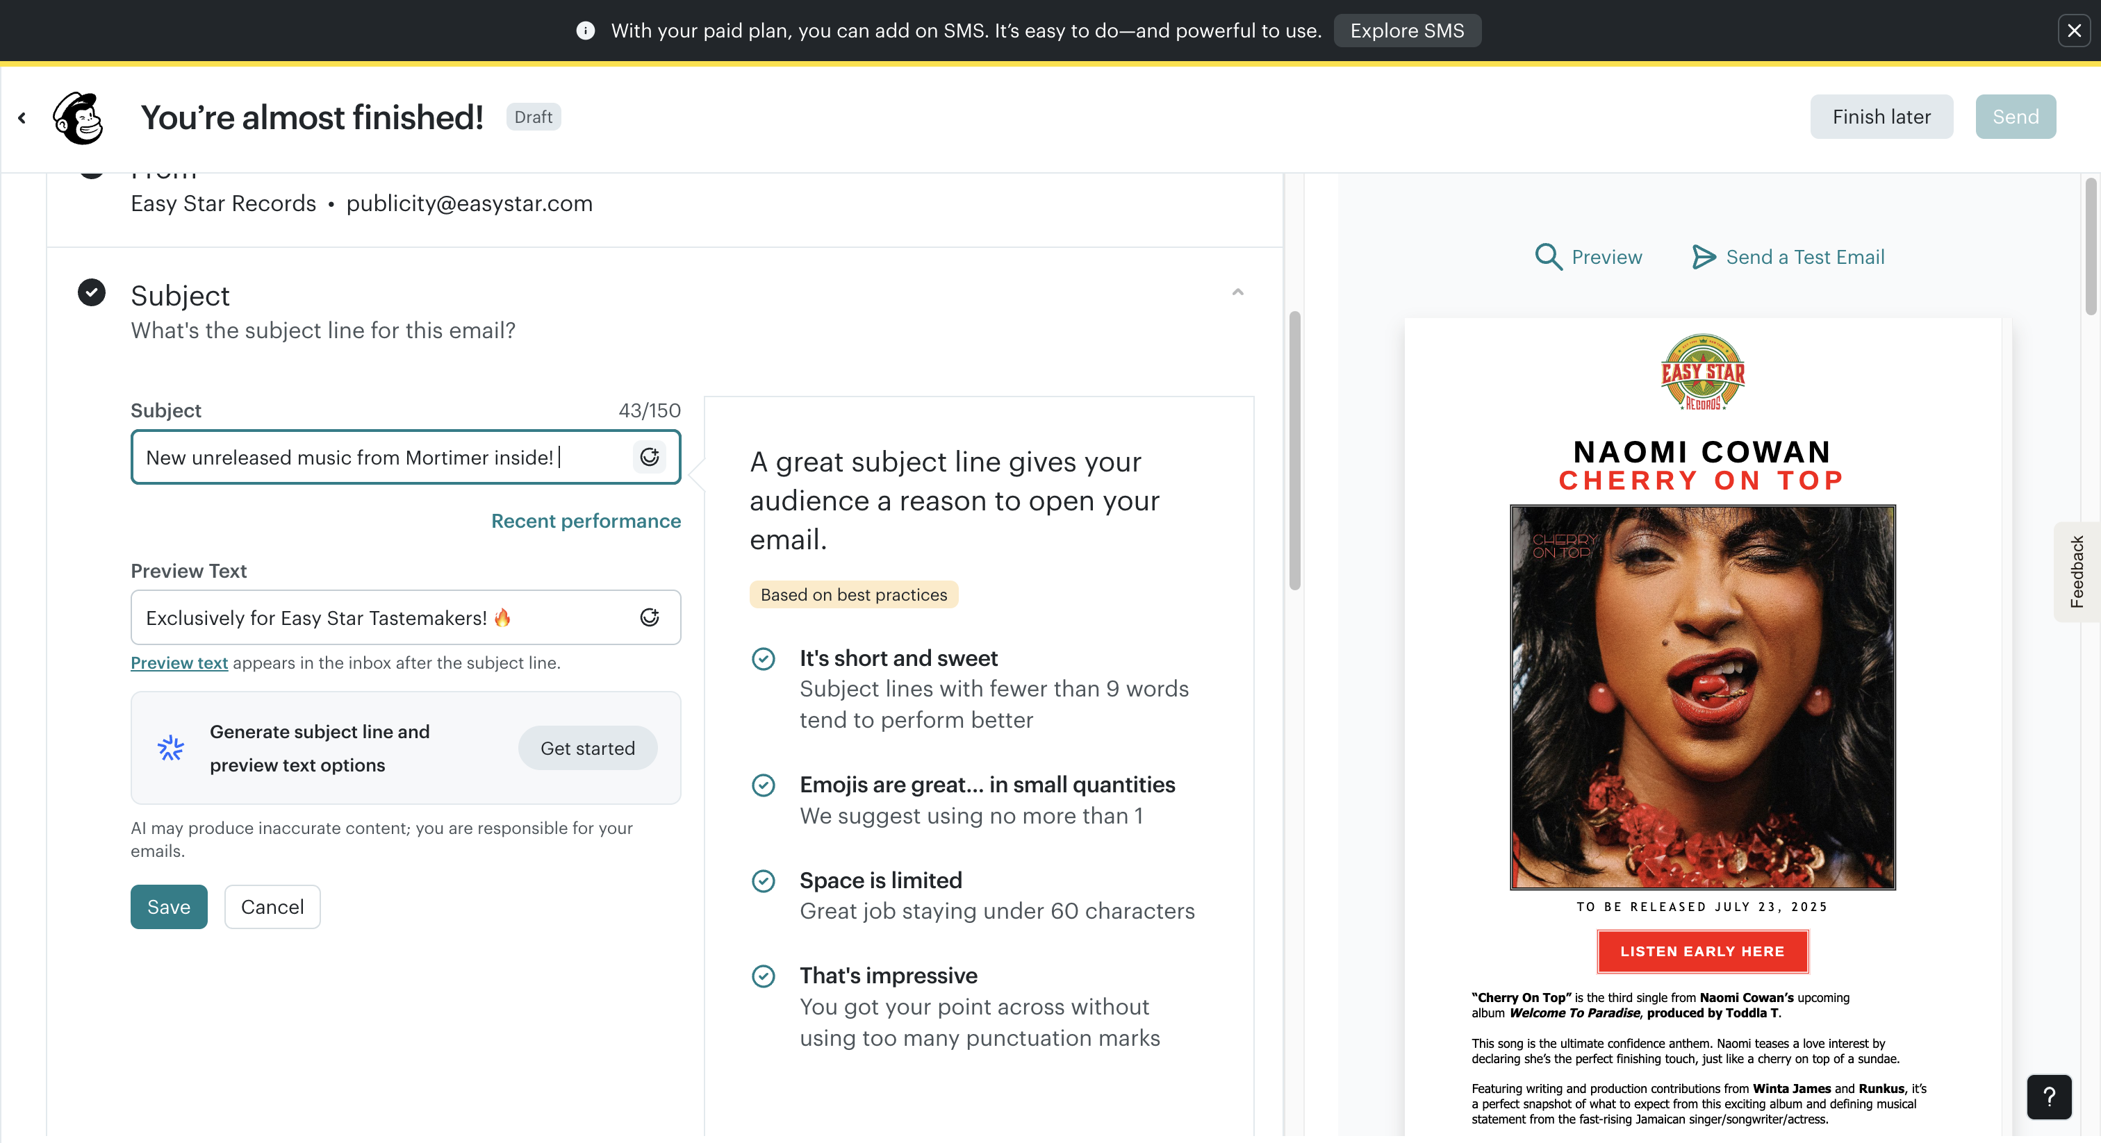The image size is (2101, 1143).
Task: Click the Preview magnifier icon
Action: pos(1547,257)
